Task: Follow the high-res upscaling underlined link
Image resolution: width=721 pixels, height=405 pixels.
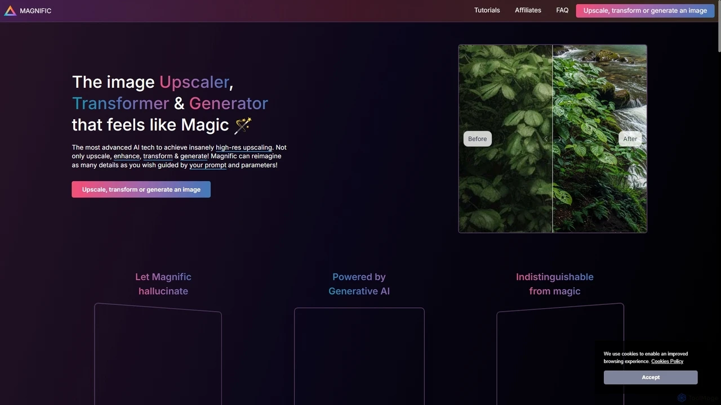Action: tap(244, 147)
